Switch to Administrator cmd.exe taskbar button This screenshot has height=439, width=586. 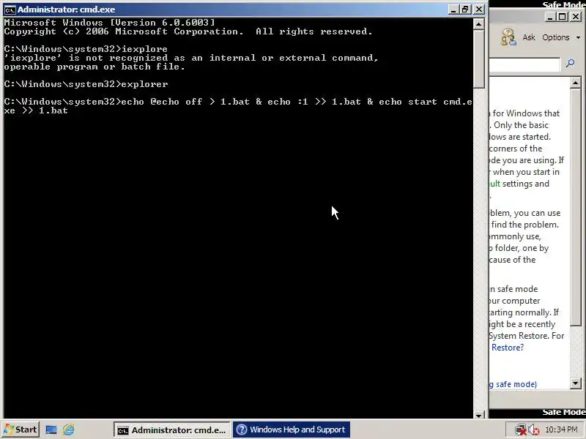[x=172, y=430]
